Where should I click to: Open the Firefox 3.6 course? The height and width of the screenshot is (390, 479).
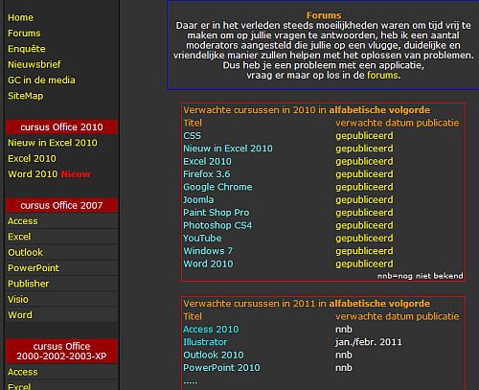(206, 174)
